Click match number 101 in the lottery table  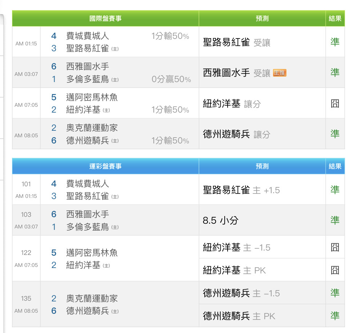[x=26, y=184]
